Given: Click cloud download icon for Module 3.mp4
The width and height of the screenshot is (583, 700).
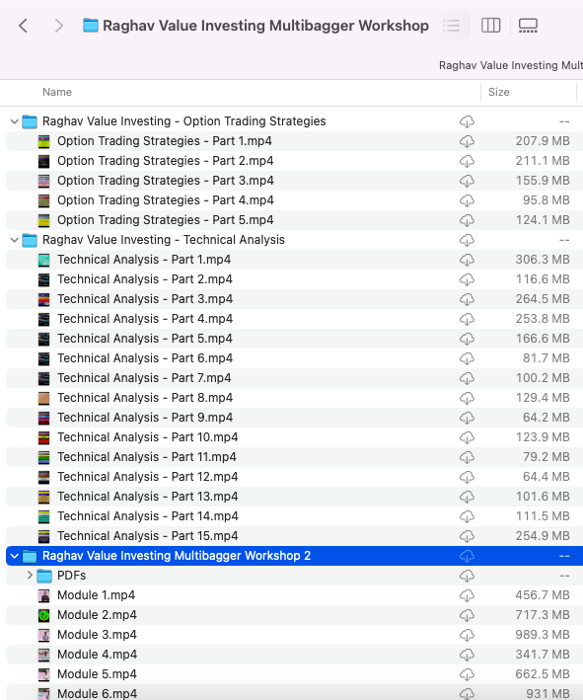Looking at the screenshot, I should click(x=467, y=635).
